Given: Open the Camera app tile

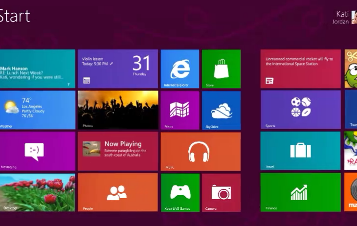Looking at the screenshot, I should tap(221, 192).
